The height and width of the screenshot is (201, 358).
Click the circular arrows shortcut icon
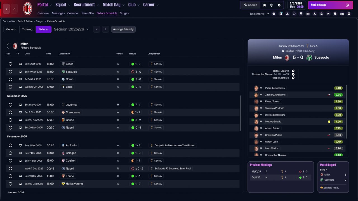(294, 14)
